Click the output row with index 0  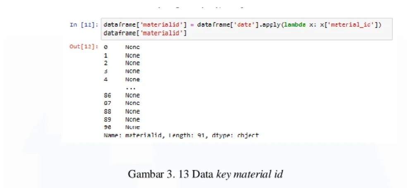pos(122,47)
